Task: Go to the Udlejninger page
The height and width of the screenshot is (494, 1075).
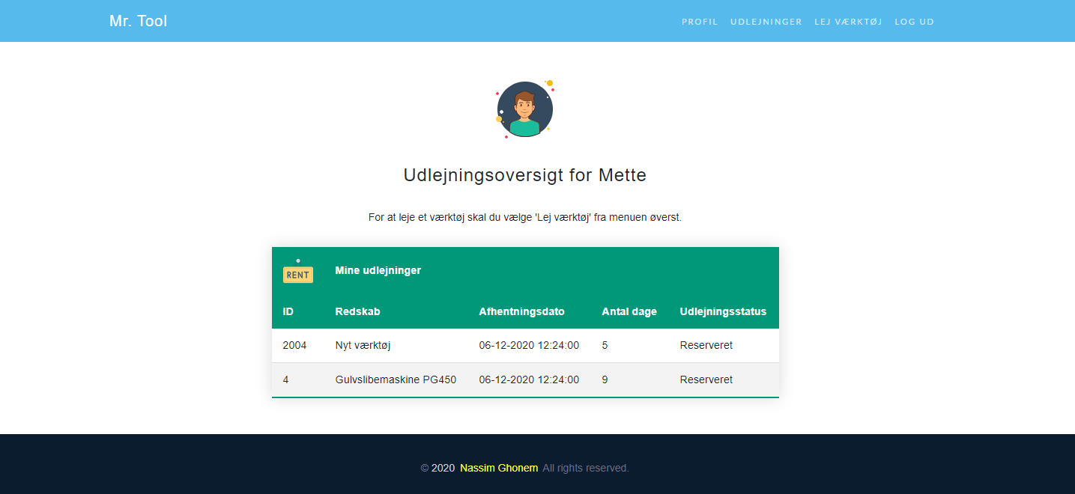Action: tap(766, 22)
